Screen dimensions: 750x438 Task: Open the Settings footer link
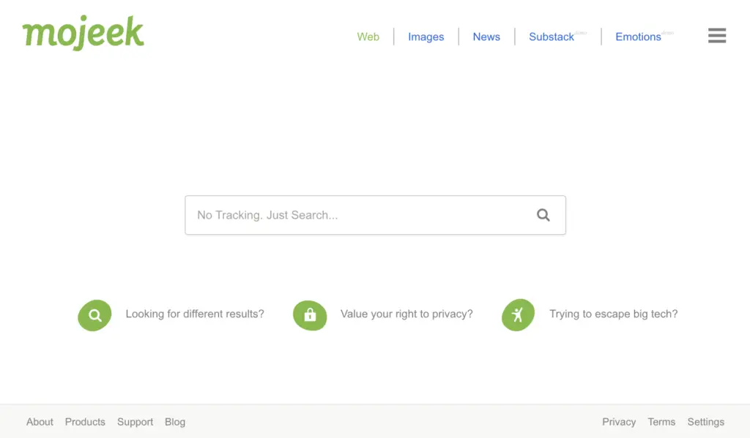(706, 422)
